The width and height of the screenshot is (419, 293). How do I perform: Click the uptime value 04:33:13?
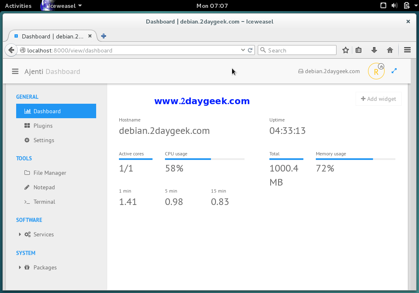[288, 131]
